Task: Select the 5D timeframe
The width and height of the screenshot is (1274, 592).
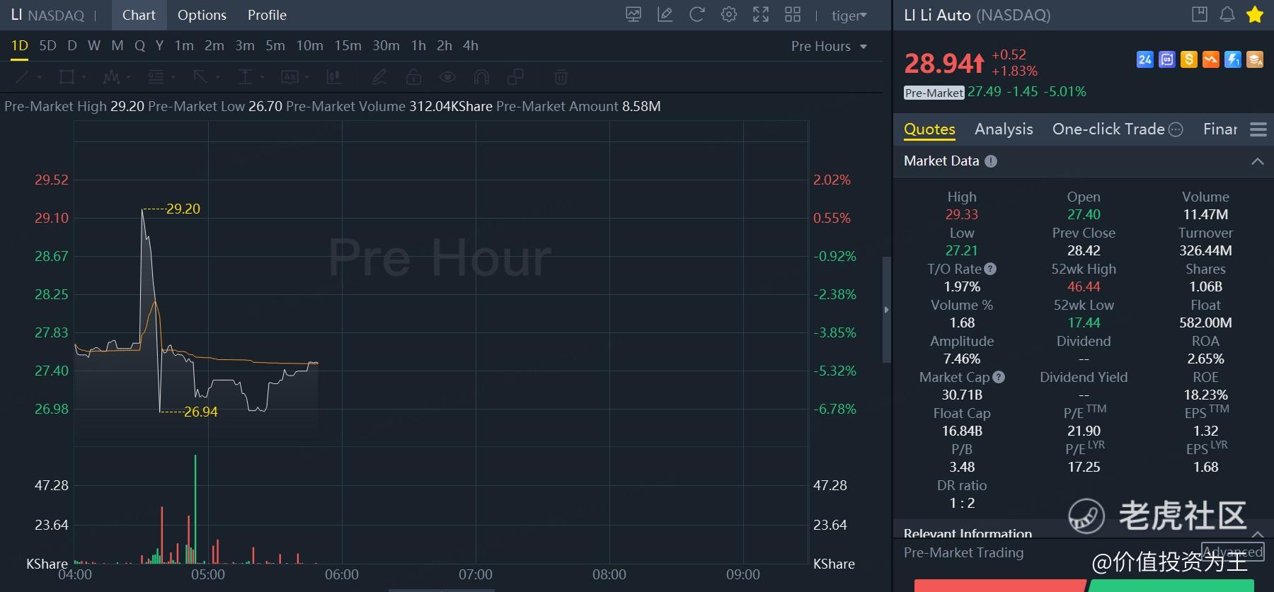Action: point(47,46)
